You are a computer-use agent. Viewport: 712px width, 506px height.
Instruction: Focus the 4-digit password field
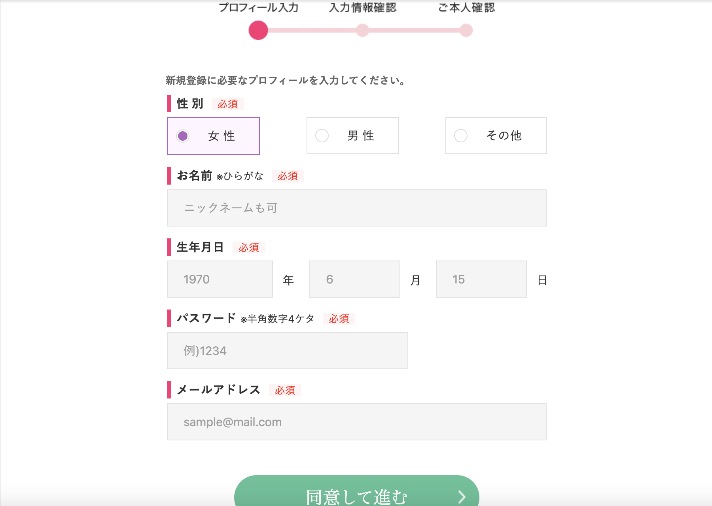point(287,351)
